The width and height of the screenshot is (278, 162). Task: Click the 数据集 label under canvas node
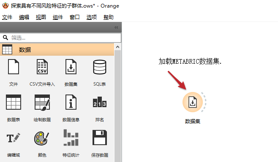click(193, 121)
